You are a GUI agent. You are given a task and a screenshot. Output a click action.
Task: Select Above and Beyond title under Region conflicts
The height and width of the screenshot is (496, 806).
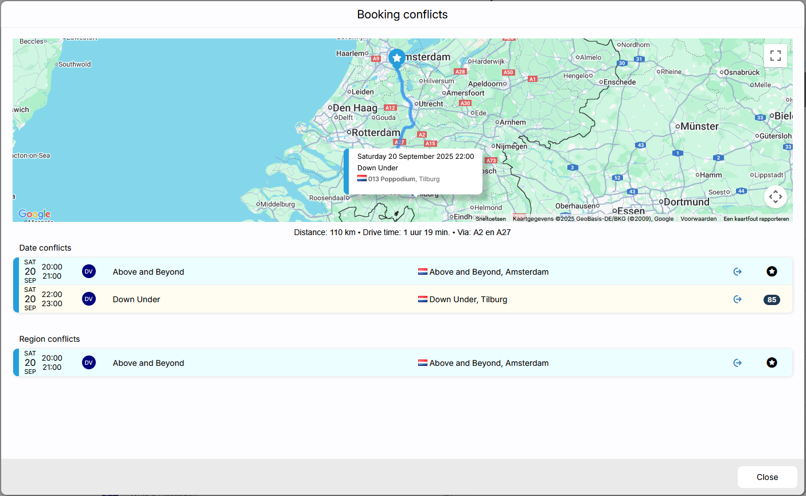tap(149, 363)
